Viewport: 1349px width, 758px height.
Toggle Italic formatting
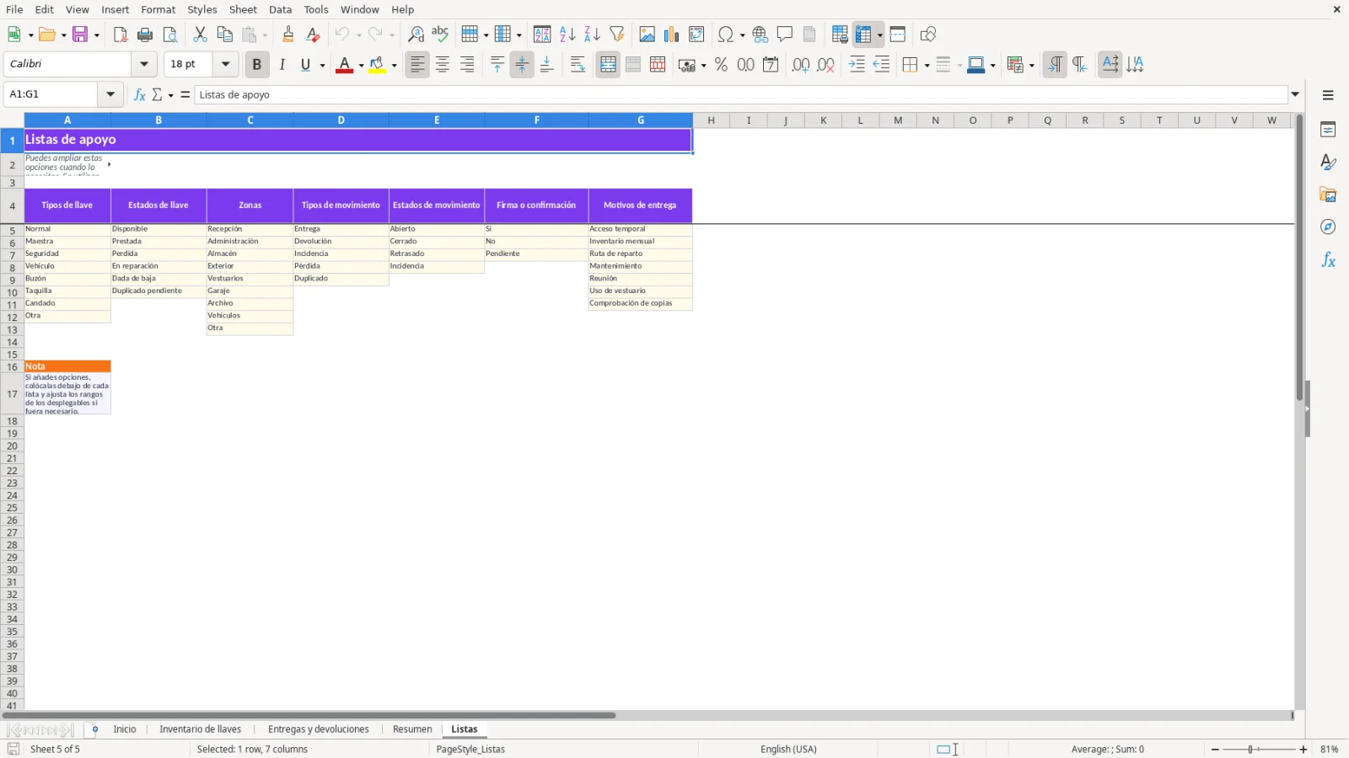coord(282,65)
